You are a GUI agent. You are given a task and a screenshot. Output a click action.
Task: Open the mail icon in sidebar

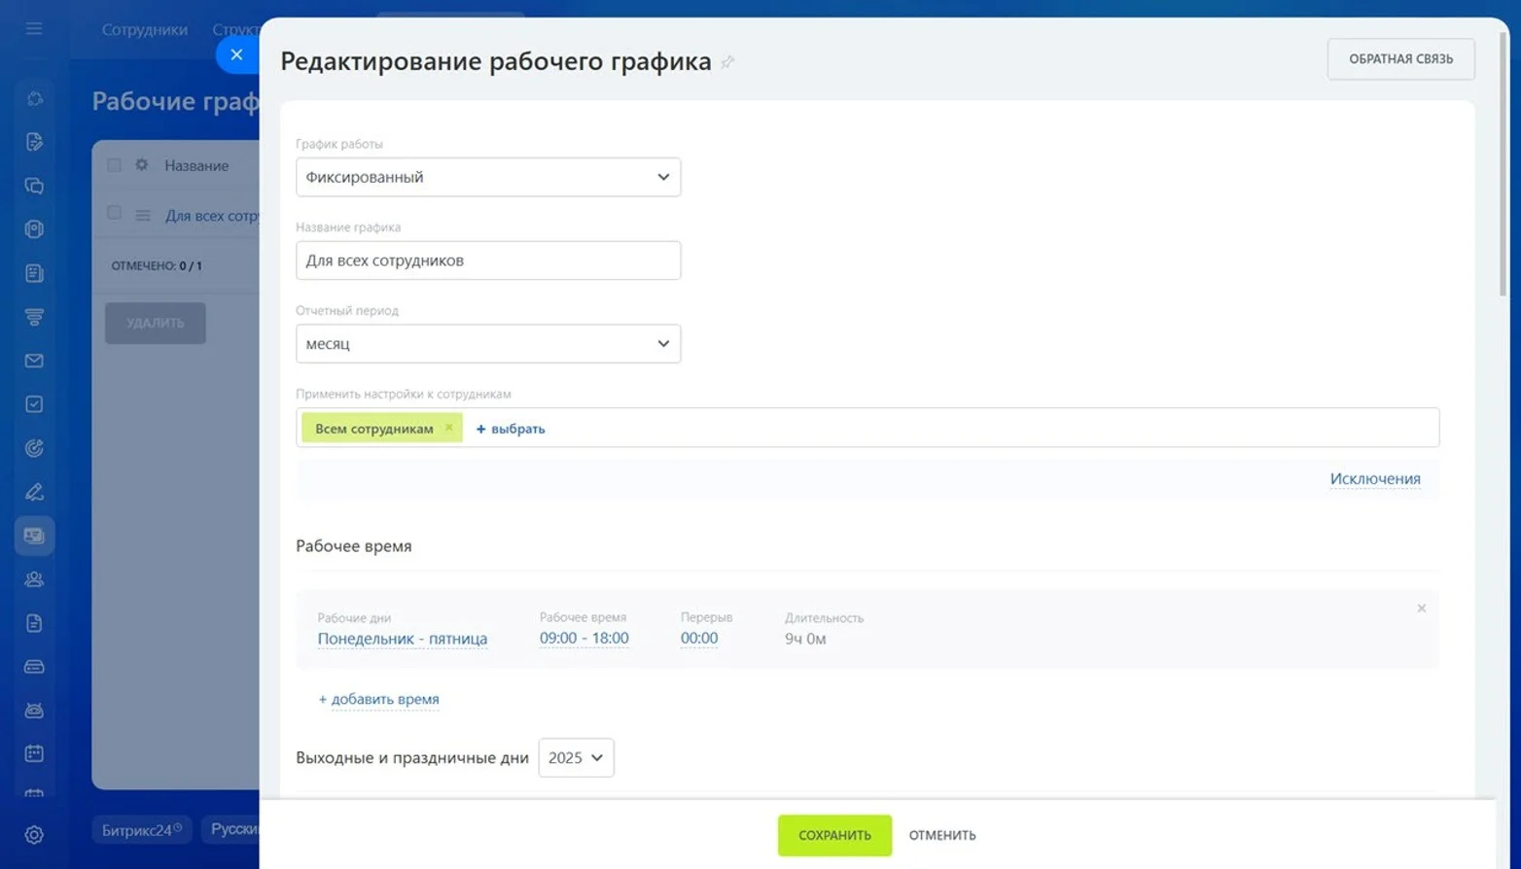[34, 361]
